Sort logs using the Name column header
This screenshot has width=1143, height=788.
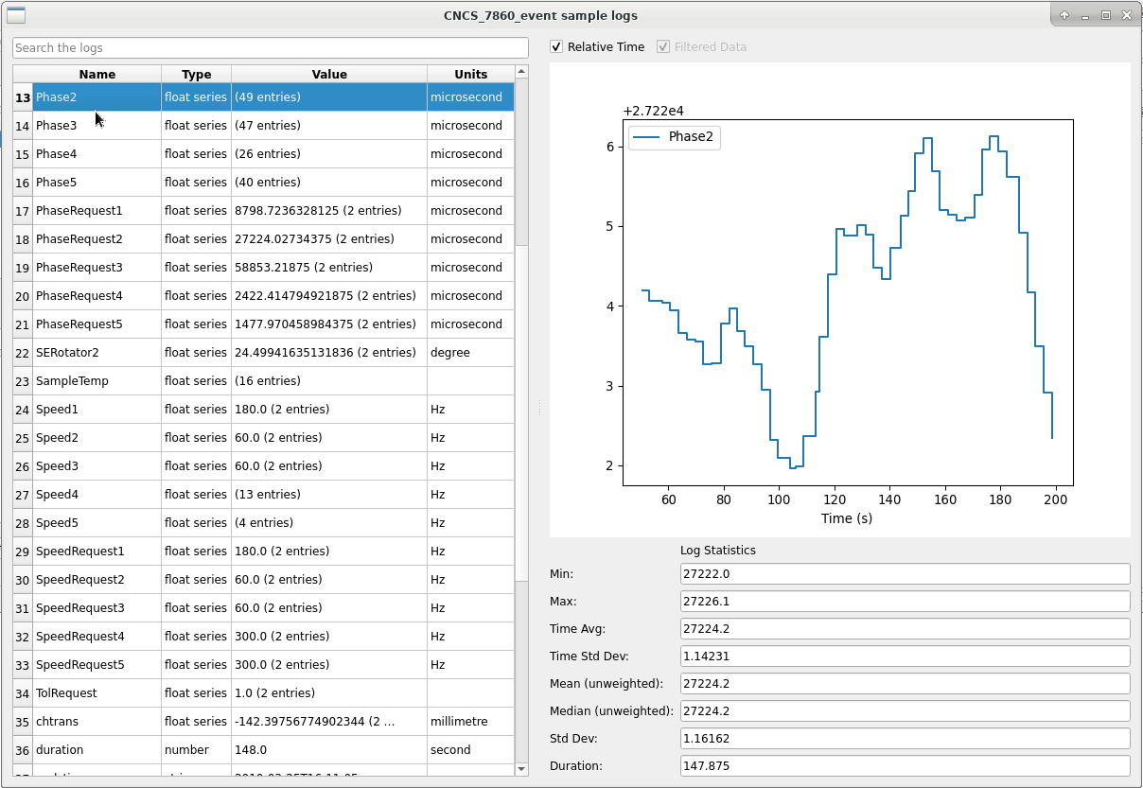(97, 74)
